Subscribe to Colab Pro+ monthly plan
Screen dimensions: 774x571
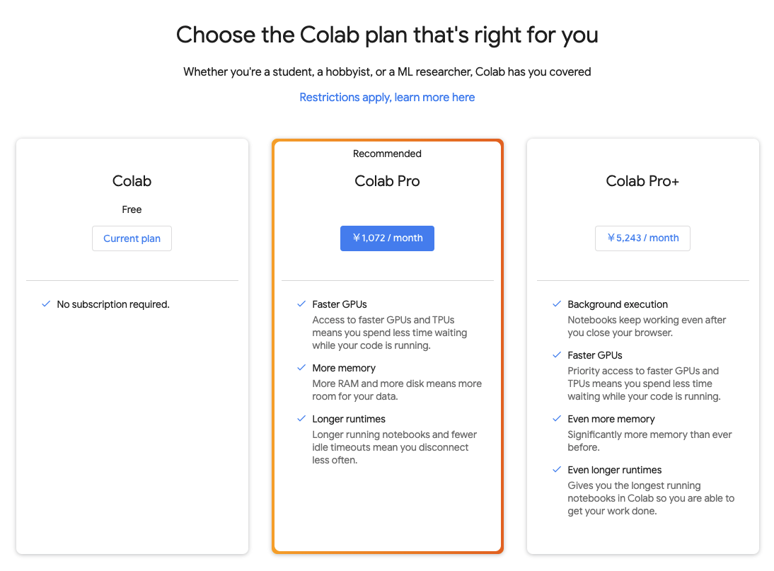(x=642, y=238)
